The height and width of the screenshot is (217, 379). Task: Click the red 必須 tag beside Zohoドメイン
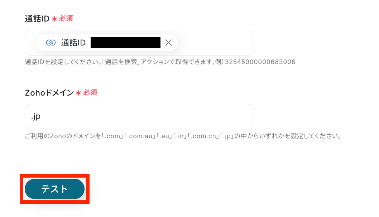click(x=90, y=92)
